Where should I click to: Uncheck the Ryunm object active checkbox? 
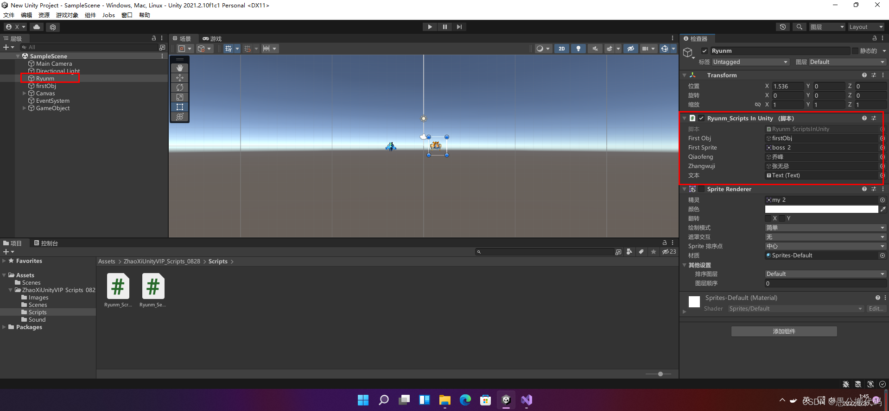click(705, 51)
